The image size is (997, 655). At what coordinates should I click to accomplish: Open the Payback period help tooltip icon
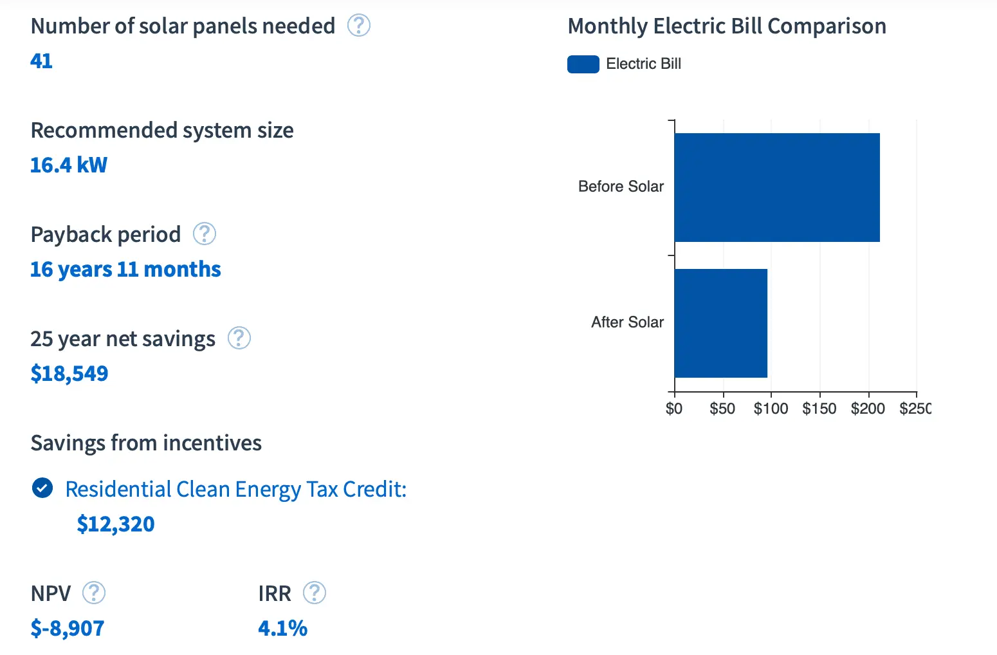(205, 234)
